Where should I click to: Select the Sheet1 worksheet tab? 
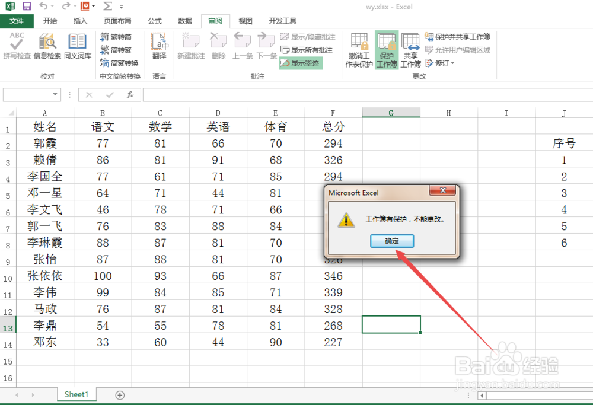(76, 394)
